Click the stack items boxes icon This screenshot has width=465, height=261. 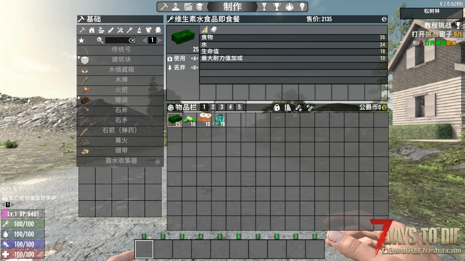pos(299,108)
